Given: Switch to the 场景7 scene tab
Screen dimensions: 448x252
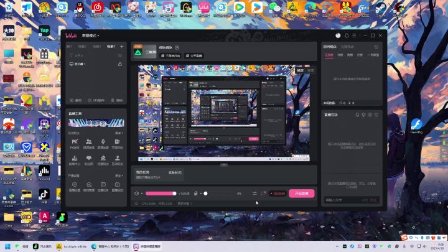Looking at the screenshot, I should 111,46.
